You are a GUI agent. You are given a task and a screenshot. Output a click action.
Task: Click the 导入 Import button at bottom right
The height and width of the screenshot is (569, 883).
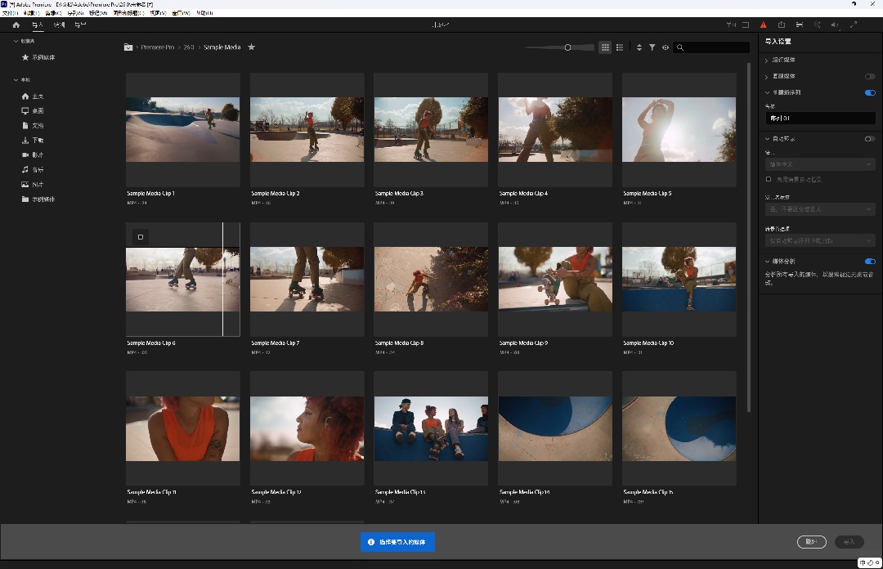tap(849, 542)
